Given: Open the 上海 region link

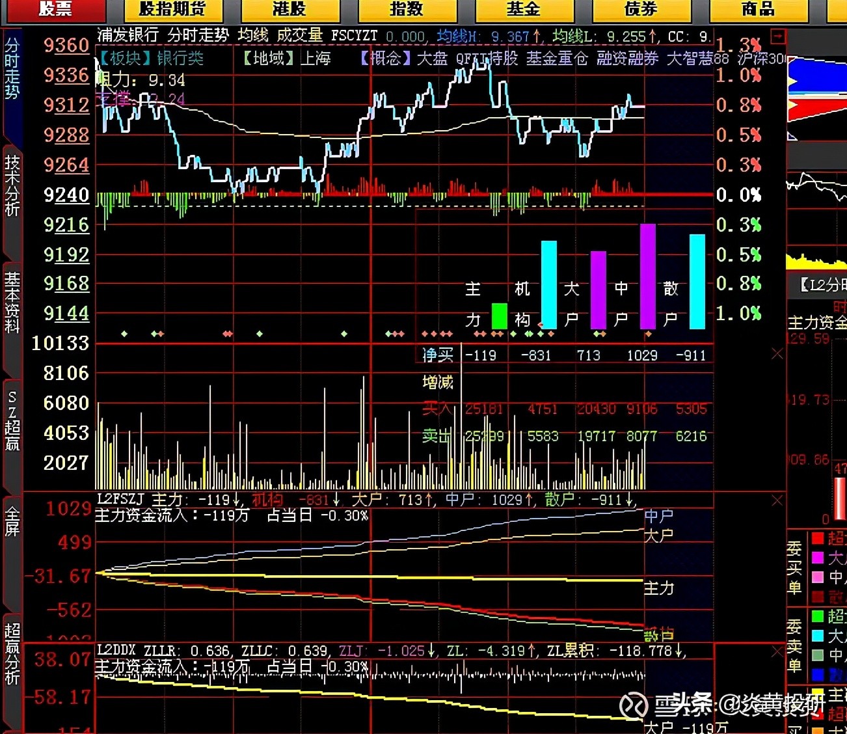Looking at the screenshot, I should point(316,59).
